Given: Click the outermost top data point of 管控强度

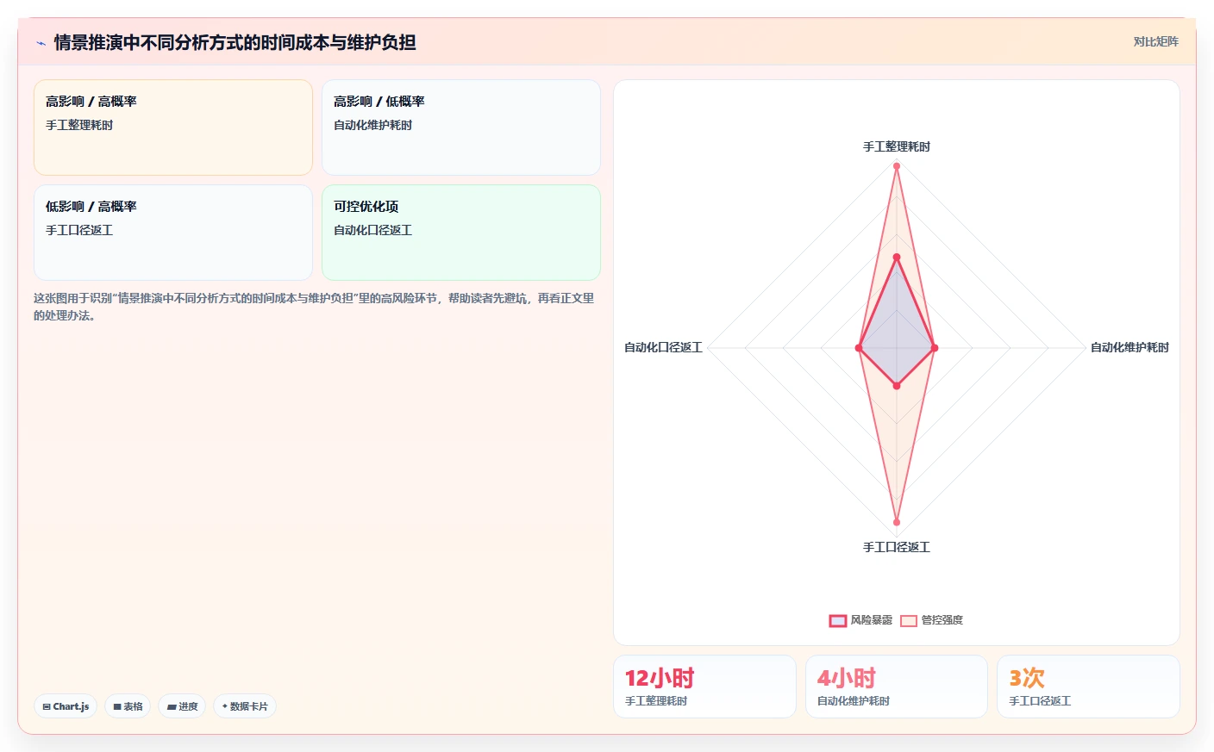Looking at the screenshot, I should [x=897, y=165].
